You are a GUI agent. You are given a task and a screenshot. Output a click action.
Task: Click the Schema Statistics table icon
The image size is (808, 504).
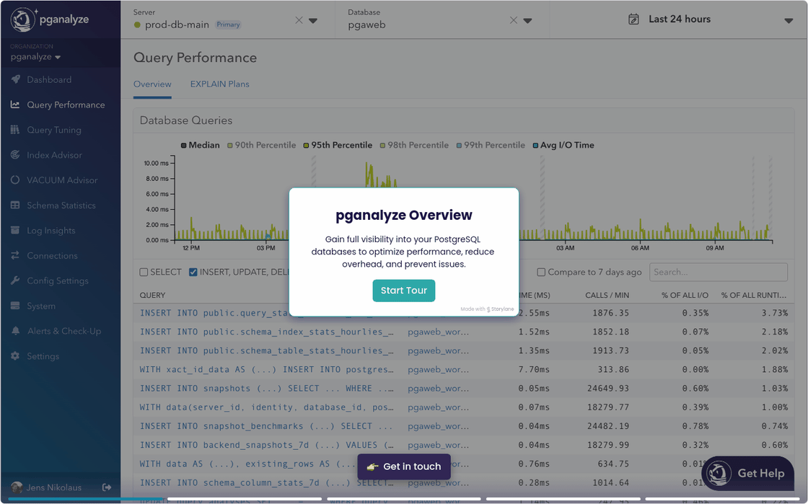pyautogui.click(x=15, y=205)
